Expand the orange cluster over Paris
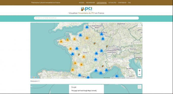The width and height of the screenshot is (173, 94). (87, 38)
